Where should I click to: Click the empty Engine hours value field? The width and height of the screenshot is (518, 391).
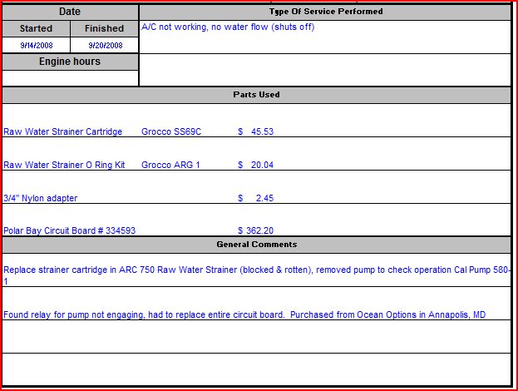[x=70, y=78]
